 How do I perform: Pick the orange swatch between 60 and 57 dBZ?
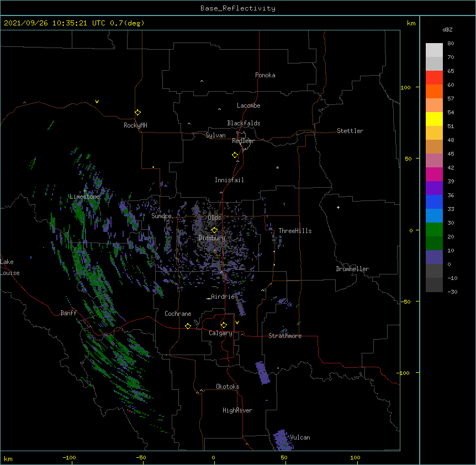pos(434,91)
